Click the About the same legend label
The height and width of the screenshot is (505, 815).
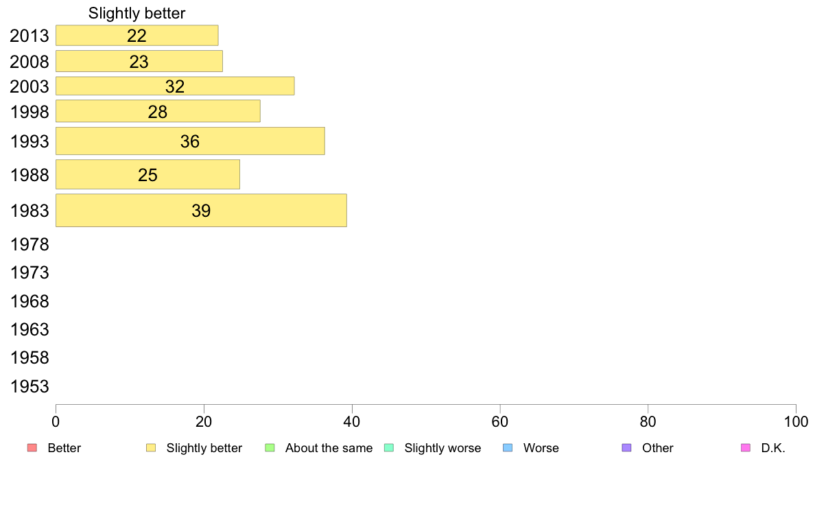[x=329, y=448]
